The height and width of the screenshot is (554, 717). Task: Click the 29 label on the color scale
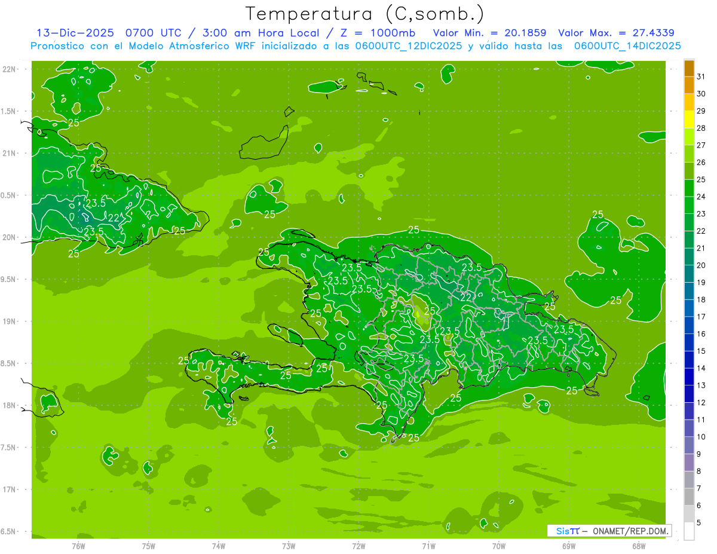coord(701,111)
